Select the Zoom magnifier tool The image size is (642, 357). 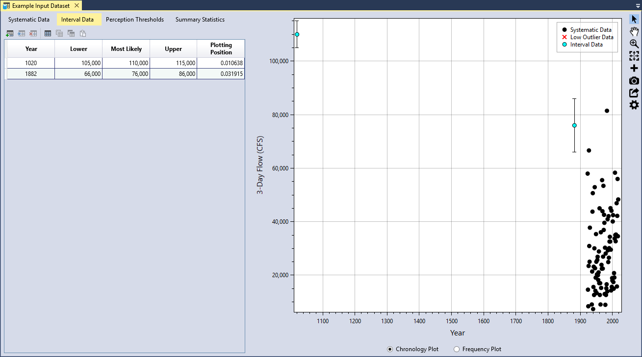pos(634,43)
